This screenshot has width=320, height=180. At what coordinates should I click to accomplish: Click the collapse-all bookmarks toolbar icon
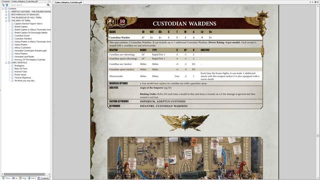coord(6,5)
